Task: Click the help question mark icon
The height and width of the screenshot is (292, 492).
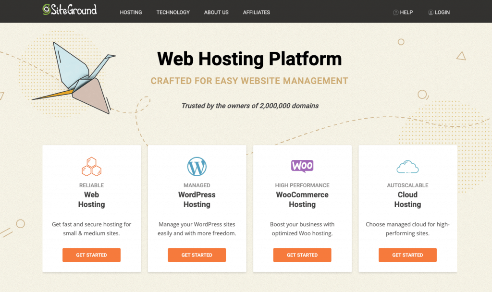Action: tap(396, 12)
